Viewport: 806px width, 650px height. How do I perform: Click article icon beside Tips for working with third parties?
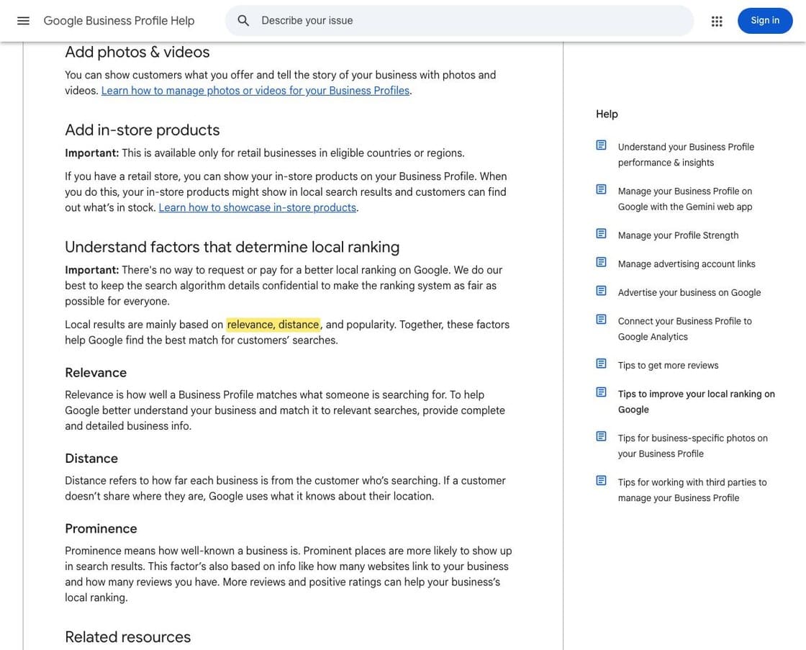pos(601,480)
